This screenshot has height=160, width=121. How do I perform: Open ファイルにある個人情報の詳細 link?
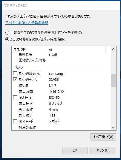pos(27,23)
